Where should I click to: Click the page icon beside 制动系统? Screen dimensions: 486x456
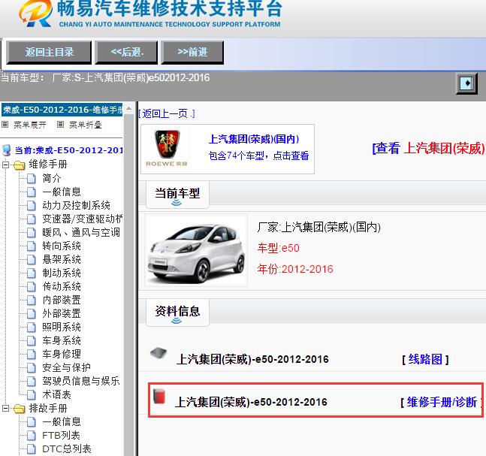[32, 273]
